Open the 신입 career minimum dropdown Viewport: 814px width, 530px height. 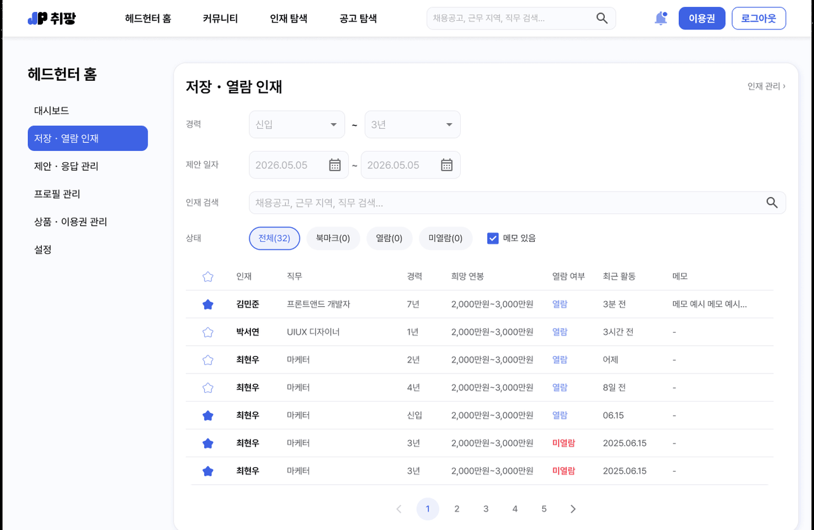[x=297, y=125]
